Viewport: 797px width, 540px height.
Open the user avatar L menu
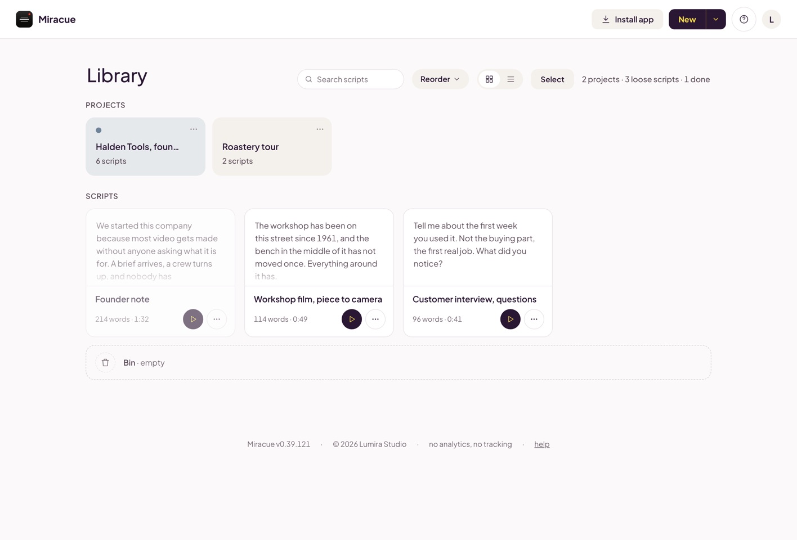coord(771,19)
